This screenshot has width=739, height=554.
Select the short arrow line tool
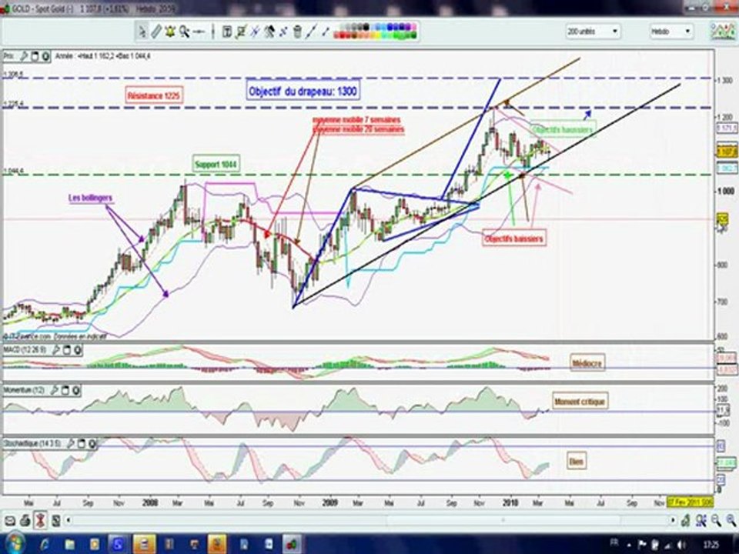325,32
